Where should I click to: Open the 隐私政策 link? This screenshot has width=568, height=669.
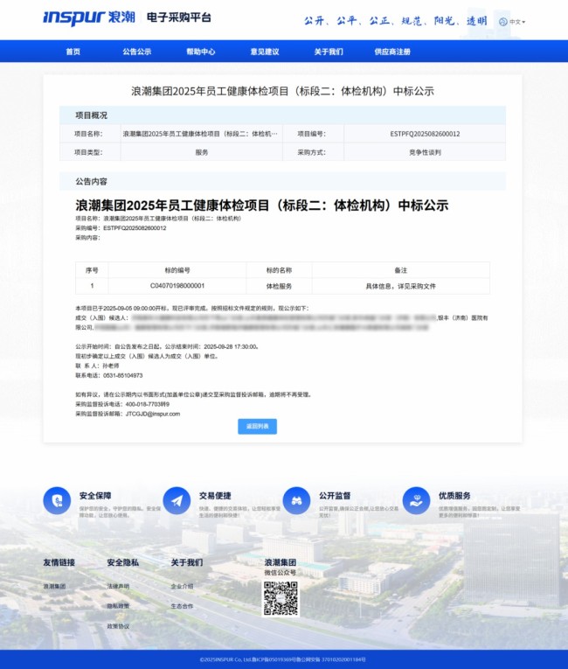coord(118,606)
